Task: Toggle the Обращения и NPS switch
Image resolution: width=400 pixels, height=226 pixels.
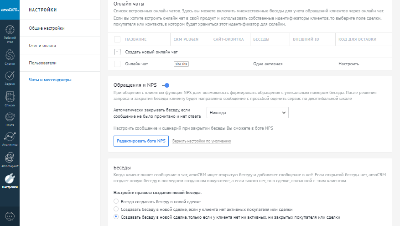Action: (x=166, y=85)
